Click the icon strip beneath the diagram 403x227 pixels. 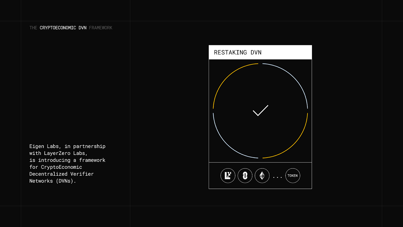coord(260,175)
